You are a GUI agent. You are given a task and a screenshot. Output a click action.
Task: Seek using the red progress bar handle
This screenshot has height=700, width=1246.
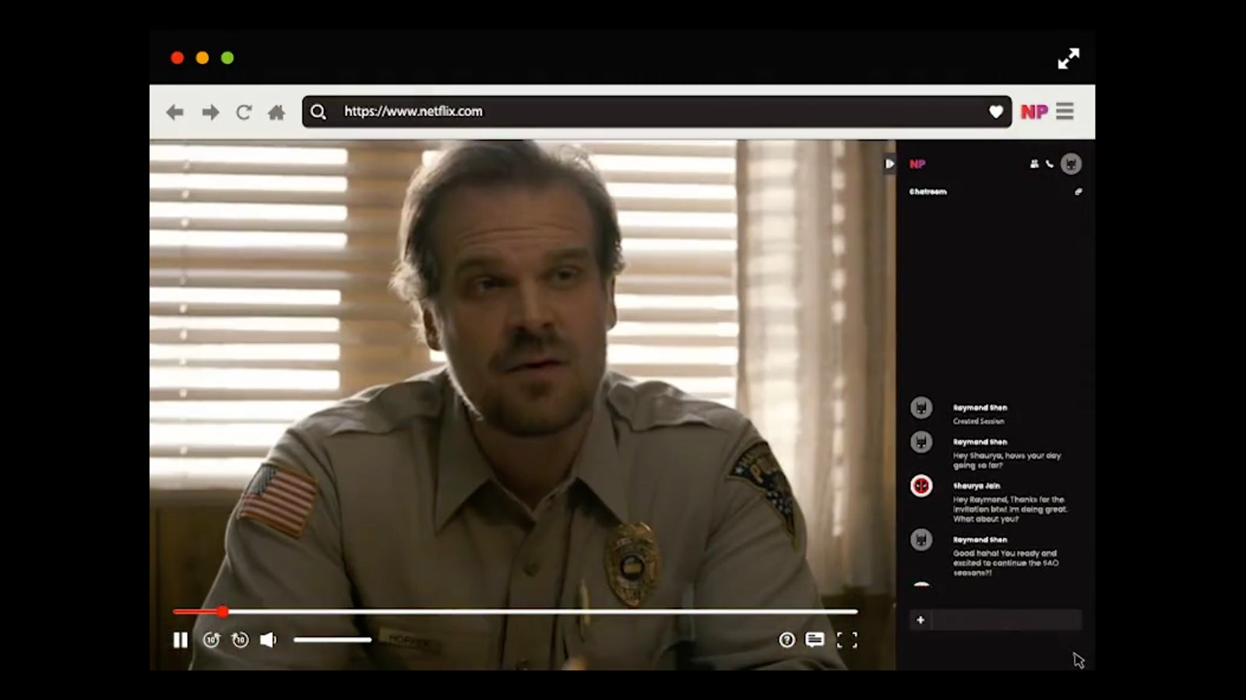223,612
